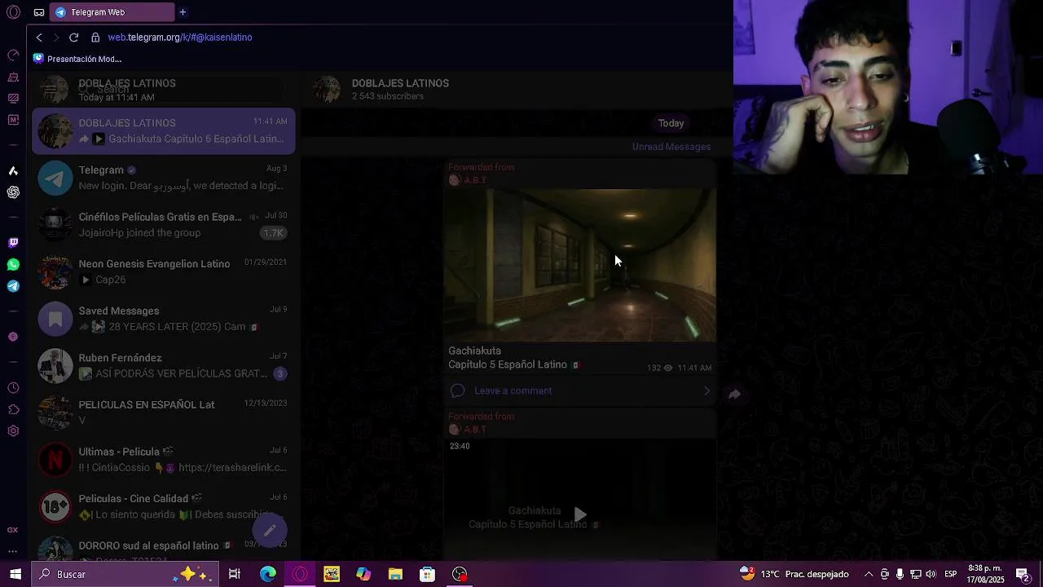Click the address bar URL

click(180, 38)
